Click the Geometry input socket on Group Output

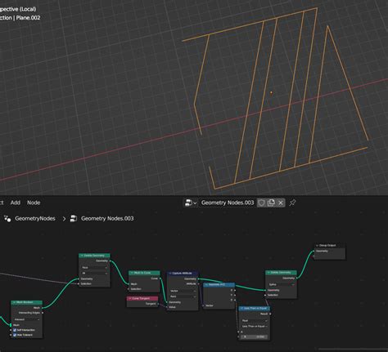[x=314, y=251]
